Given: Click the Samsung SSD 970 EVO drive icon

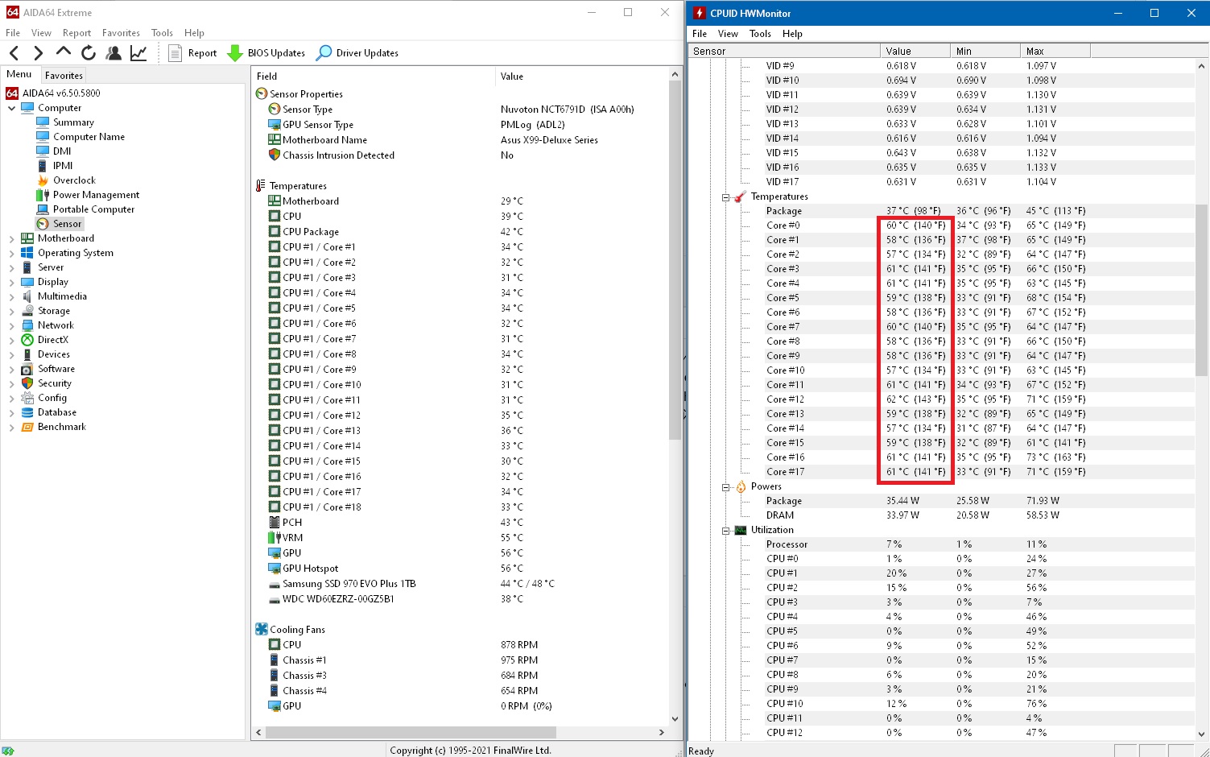Looking at the screenshot, I should (x=275, y=584).
